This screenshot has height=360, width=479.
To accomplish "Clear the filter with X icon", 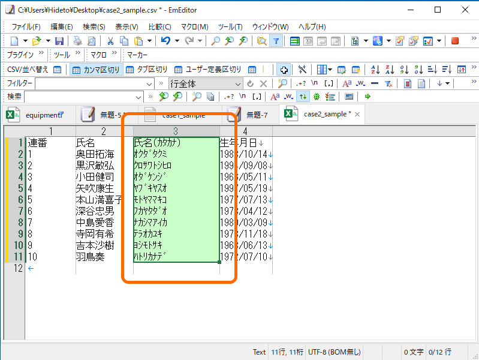I will [x=263, y=83].
